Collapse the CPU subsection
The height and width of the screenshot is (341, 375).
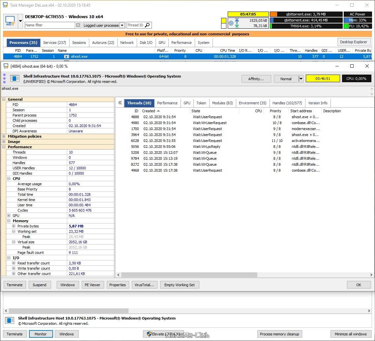9,179
